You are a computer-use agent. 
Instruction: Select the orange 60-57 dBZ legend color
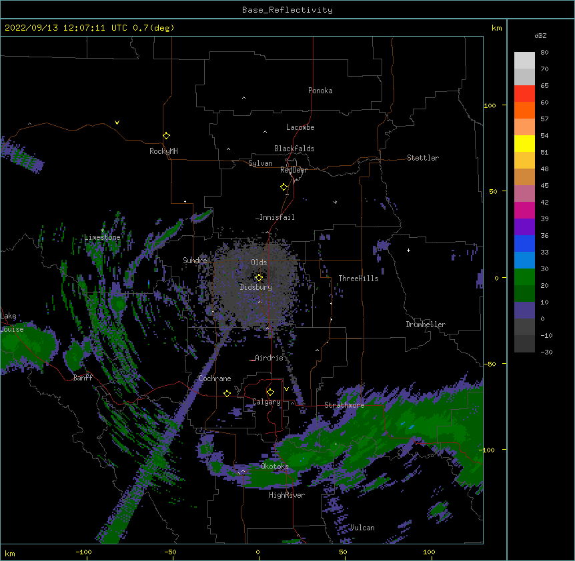(524, 110)
